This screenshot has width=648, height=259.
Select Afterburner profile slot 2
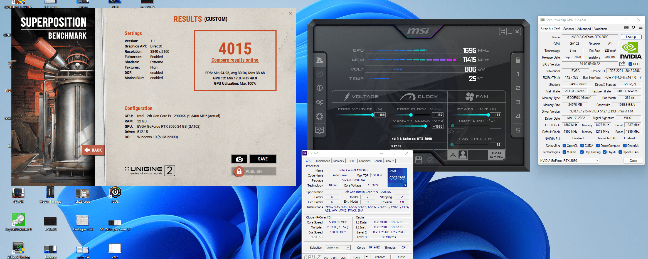(x=518, y=88)
